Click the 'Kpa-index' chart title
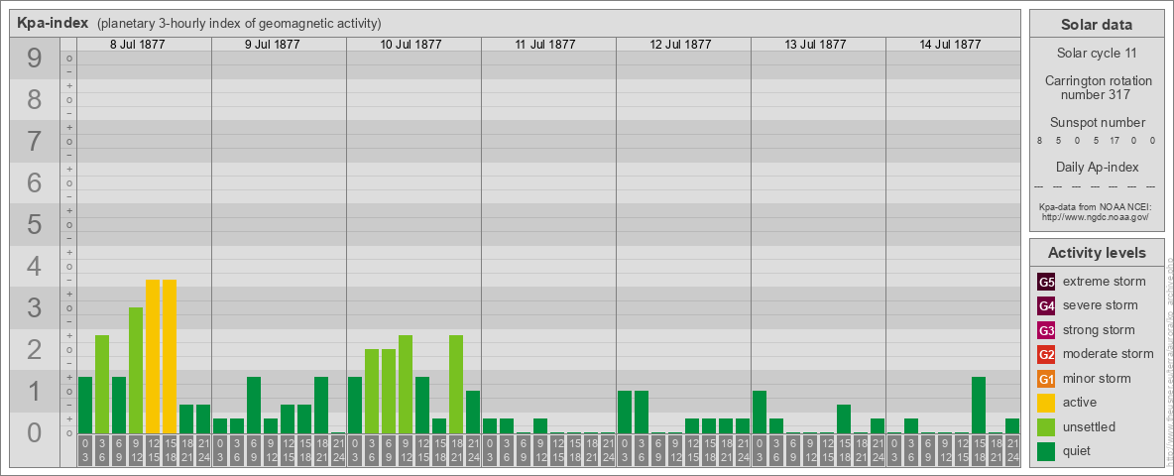This screenshot has width=1174, height=476. click(x=53, y=23)
